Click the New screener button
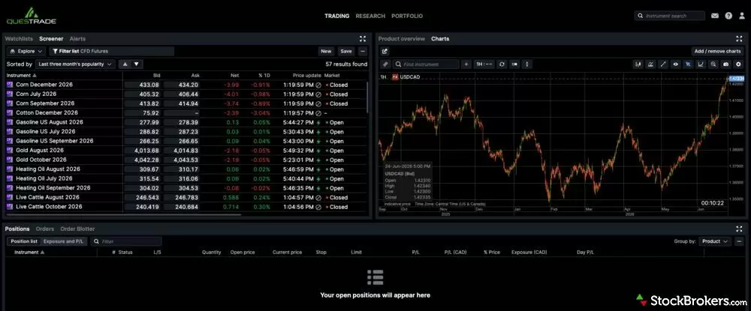The image size is (751, 311). 326,51
